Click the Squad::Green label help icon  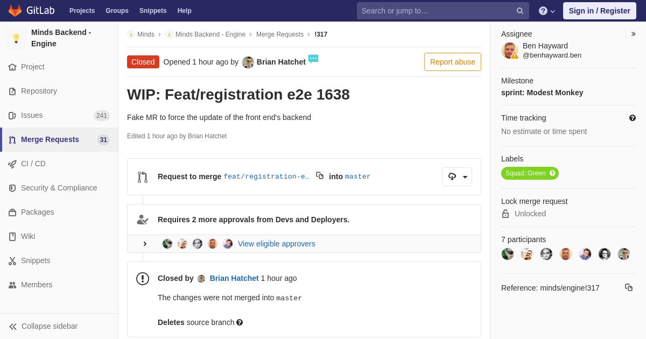coord(552,173)
